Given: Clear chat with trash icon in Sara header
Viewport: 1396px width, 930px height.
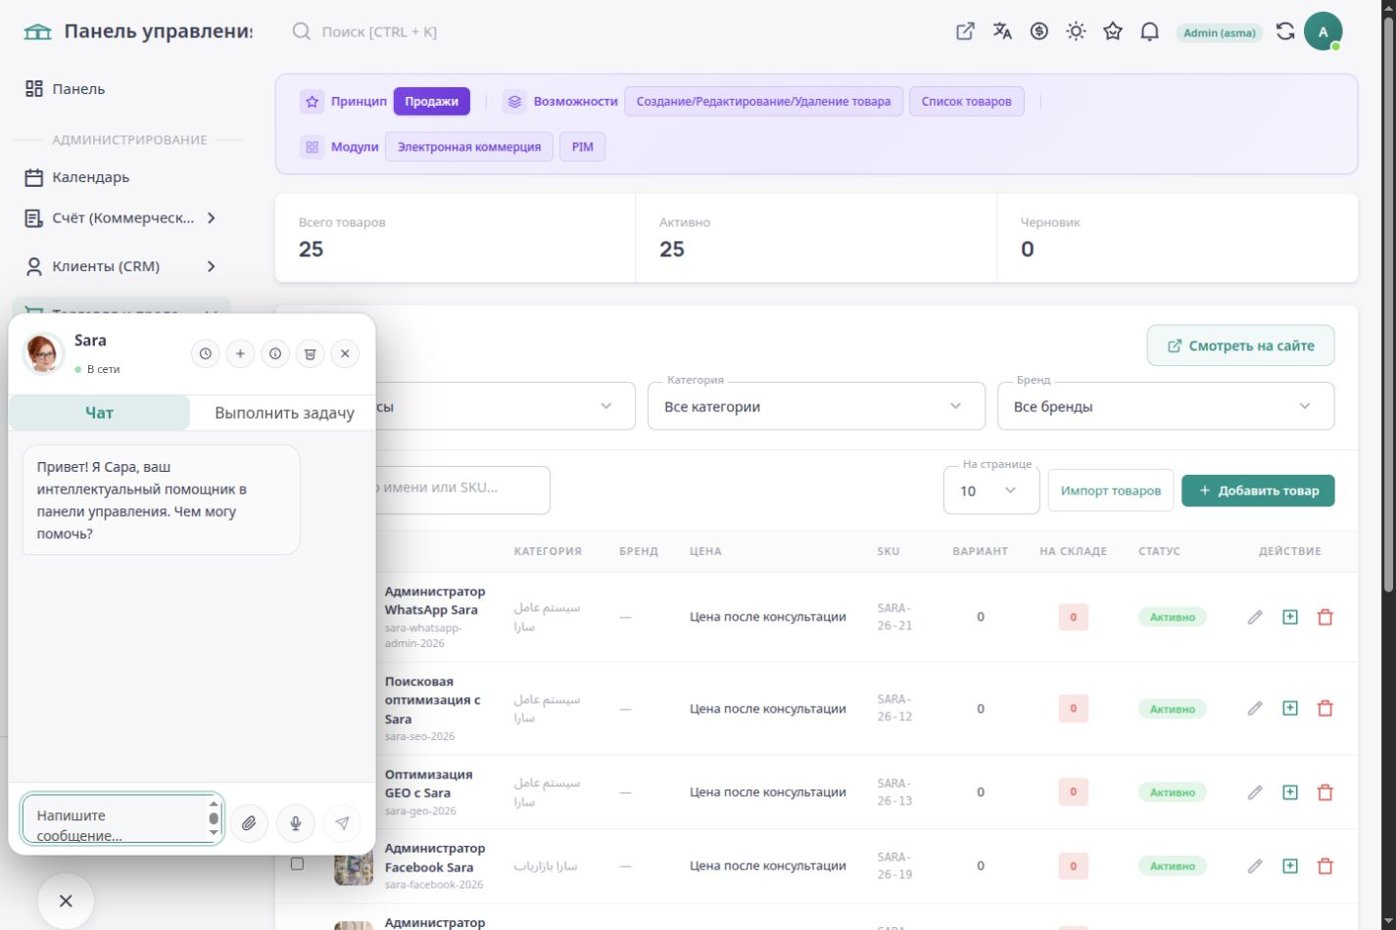Looking at the screenshot, I should 310,353.
